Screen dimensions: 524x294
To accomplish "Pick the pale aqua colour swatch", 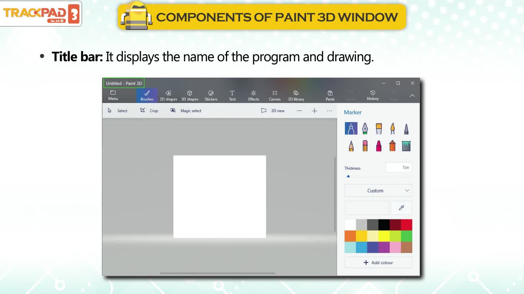I will (350, 247).
